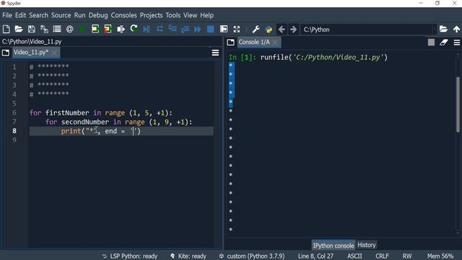This screenshot has height=260, width=462.
Task: Open Preferences wrench icon
Action: (256, 29)
